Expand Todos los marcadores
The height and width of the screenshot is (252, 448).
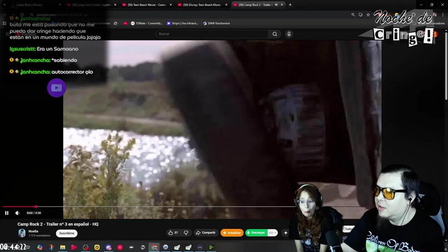pos(432,23)
